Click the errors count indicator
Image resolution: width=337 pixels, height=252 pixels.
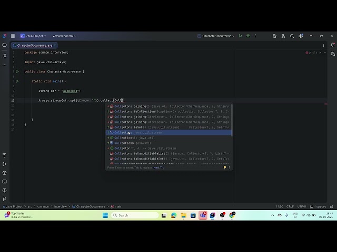[308, 52]
